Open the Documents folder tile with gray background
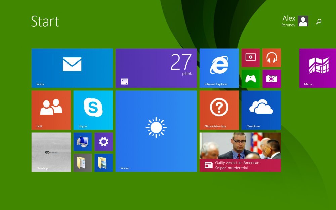This screenshot has height=210, width=336. tap(83, 163)
